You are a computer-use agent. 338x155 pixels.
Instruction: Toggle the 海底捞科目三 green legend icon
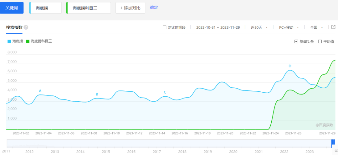28,41
